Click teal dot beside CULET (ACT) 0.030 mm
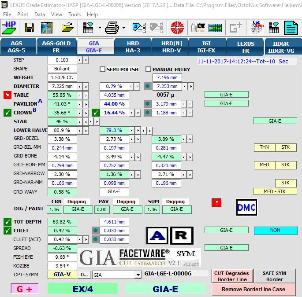The height and width of the screenshot is (297, 302). tap(96, 239)
